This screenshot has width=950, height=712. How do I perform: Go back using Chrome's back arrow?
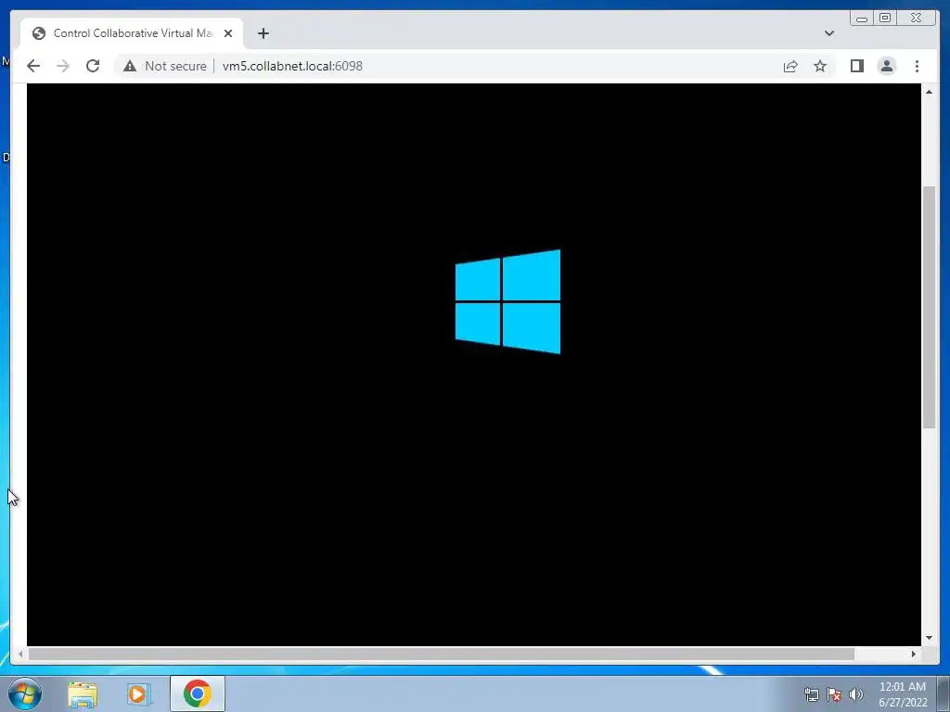[33, 66]
